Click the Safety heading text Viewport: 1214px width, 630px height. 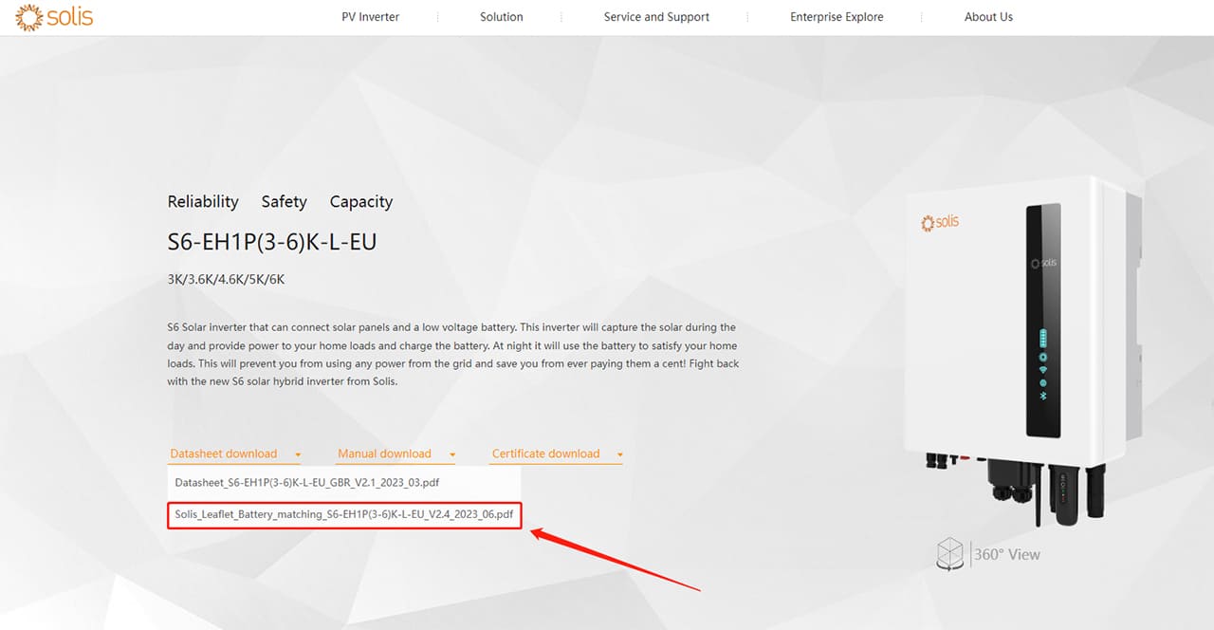(x=284, y=201)
